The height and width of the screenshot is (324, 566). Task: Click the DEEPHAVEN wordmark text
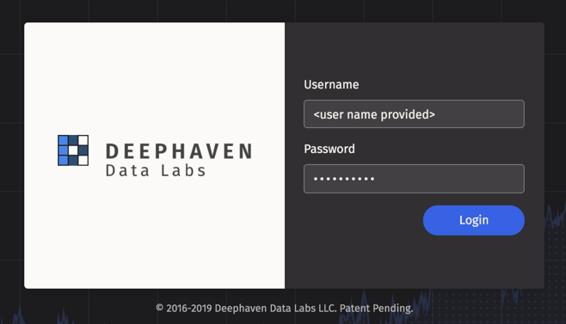tap(180, 151)
